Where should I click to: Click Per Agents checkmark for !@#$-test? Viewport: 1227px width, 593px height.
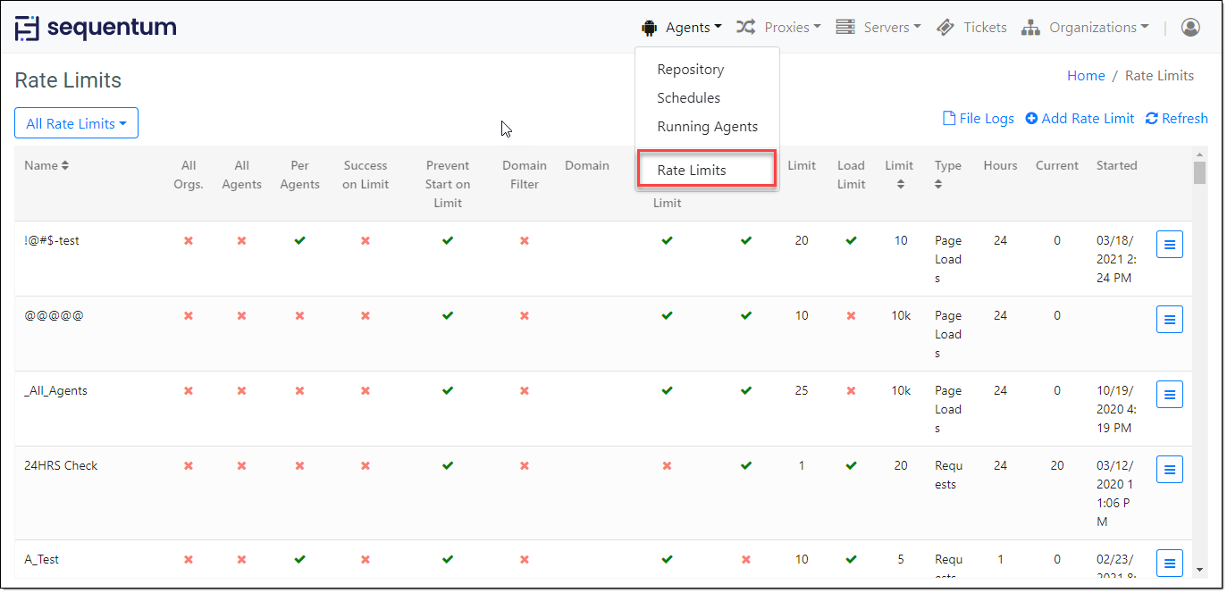[x=299, y=240]
